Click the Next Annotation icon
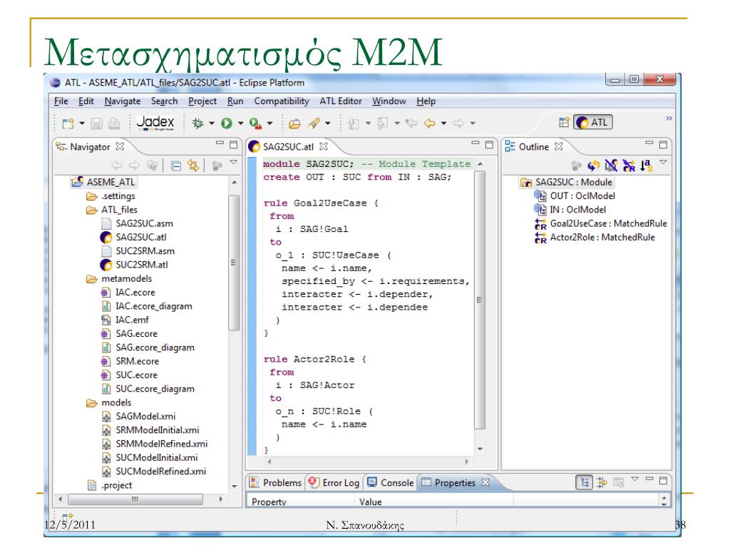 click(354, 123)
